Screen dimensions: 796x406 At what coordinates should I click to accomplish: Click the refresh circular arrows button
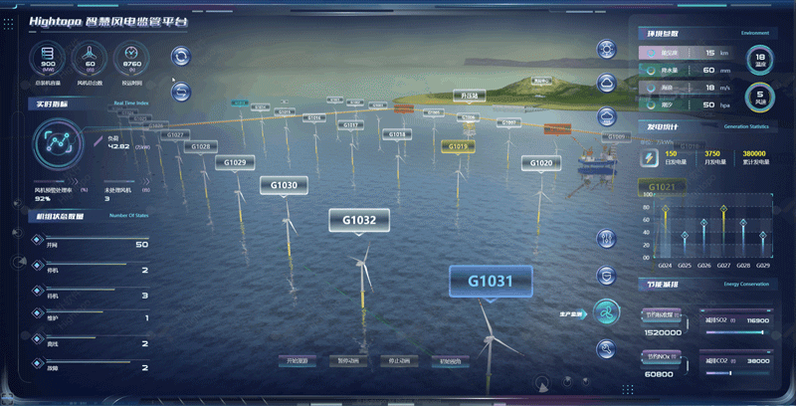click(x=181, y=57)
